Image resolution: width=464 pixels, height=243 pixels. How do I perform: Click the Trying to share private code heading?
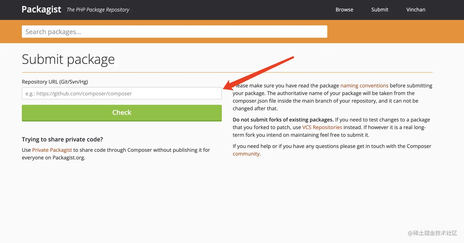[x=62, y=140]
